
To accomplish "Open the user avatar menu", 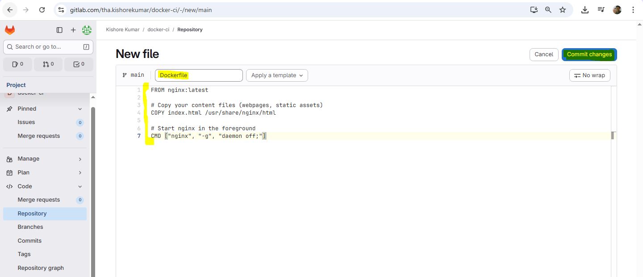I will click(87, 30).
